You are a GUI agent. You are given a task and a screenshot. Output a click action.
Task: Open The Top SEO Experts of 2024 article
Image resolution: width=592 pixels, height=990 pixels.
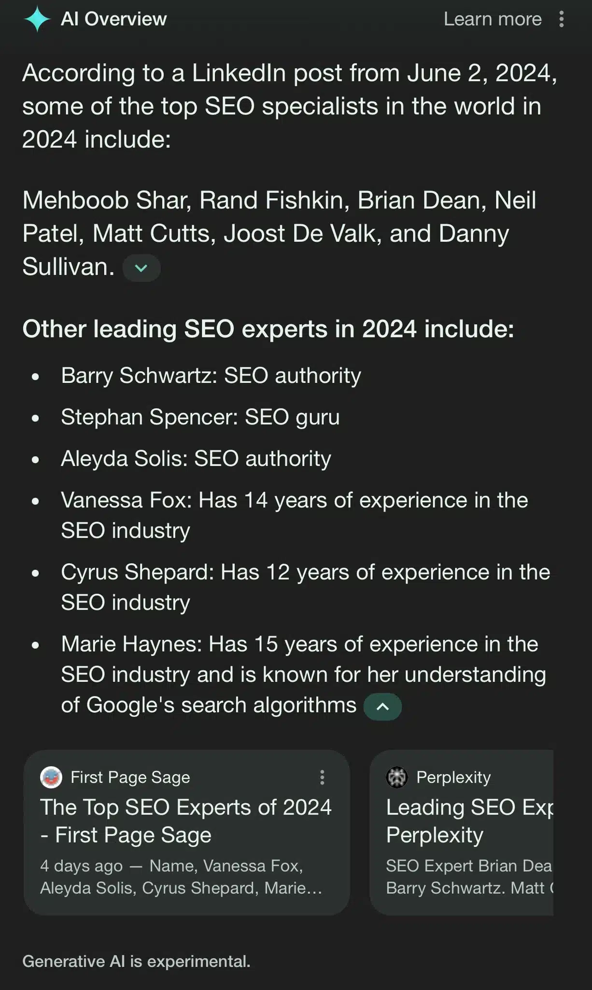tap(186, 820)
